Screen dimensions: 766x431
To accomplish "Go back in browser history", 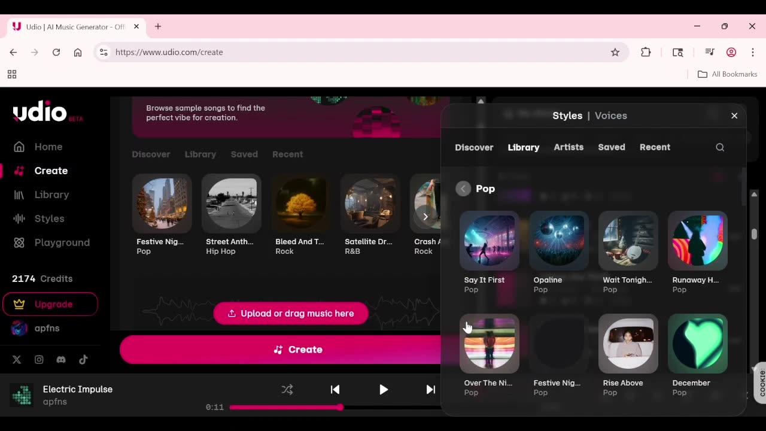I will coord(13,52).
